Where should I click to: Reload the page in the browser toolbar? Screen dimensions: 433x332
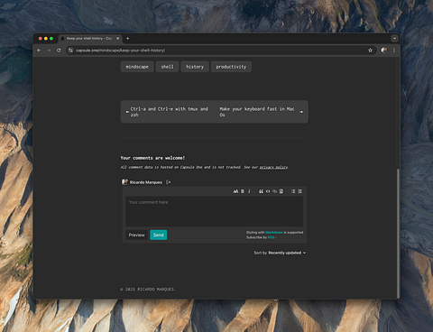pyautogui.click(x=59, y=51)
